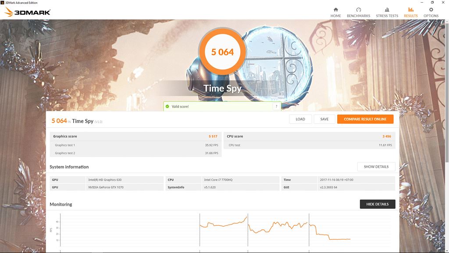Select the OPTIONS menu label
Viewport: 449px width, 253px height.
click(x=431, y=16)
